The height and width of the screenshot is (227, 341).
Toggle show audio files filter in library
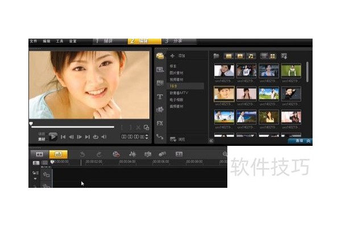point(251,56)
